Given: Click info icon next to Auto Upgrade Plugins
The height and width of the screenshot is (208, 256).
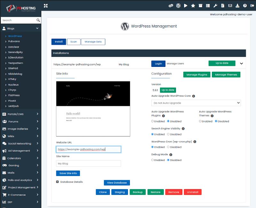Looking at the screenshot, I should click(164, 116).
